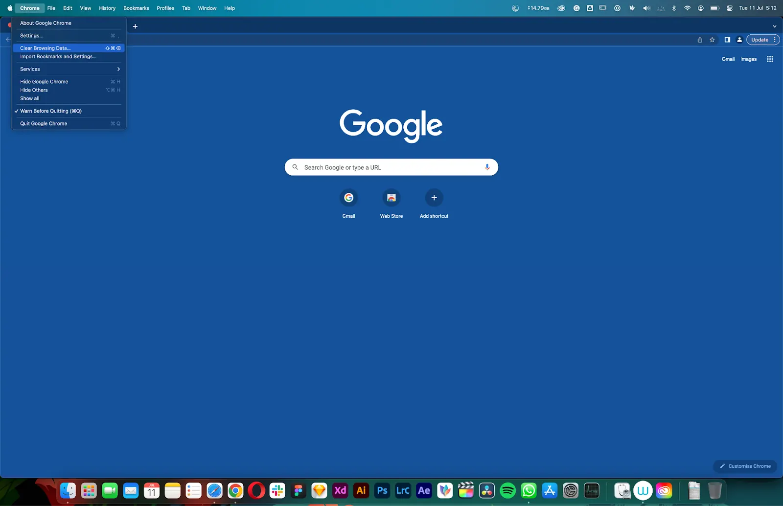The height and width of the screenshot is (506, 783).
Task: Select Hide Others in the menu
Action: pyautogui.click(x=69, y=90)
